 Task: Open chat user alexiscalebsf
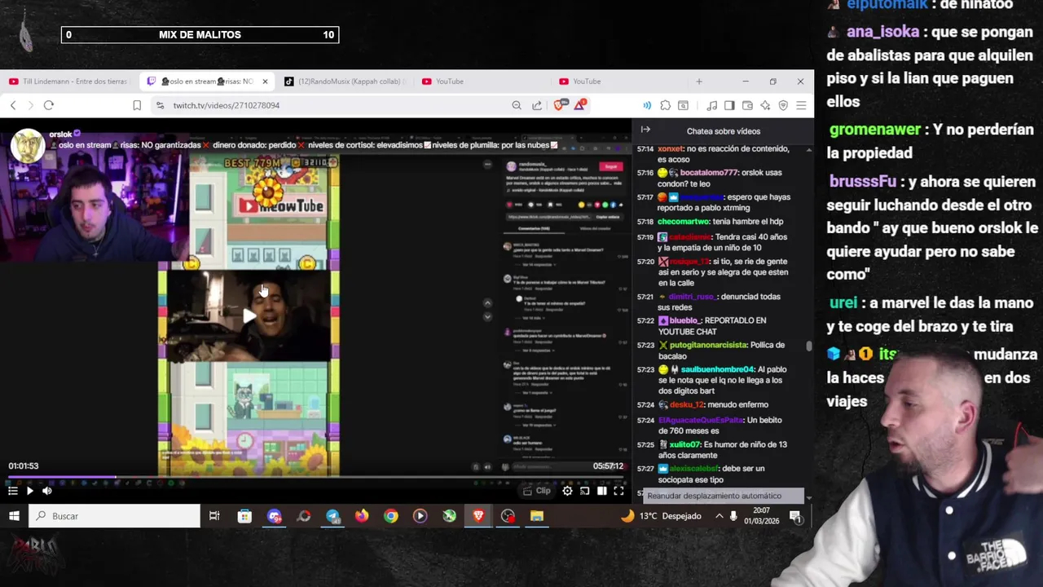point(695,469)
